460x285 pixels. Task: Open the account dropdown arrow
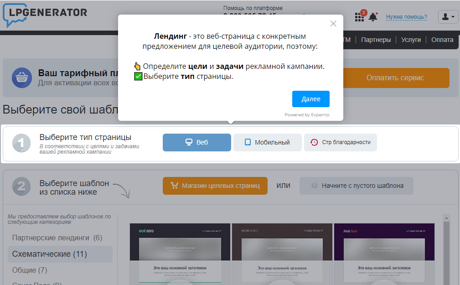[x=452, y=17]
